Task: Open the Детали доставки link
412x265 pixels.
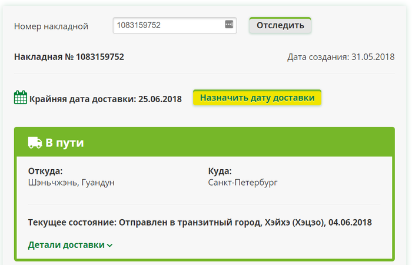Action: 66,244
